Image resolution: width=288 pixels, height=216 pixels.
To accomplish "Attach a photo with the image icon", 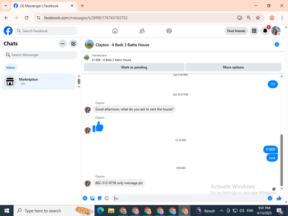I will click(x=92, y=198).
